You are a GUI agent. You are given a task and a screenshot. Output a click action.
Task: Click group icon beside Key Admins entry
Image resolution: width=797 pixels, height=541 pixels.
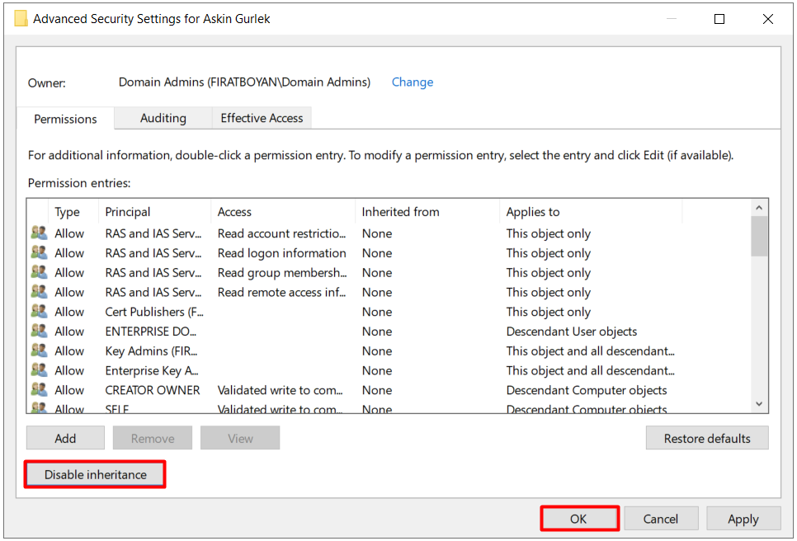tap(39, 350)
